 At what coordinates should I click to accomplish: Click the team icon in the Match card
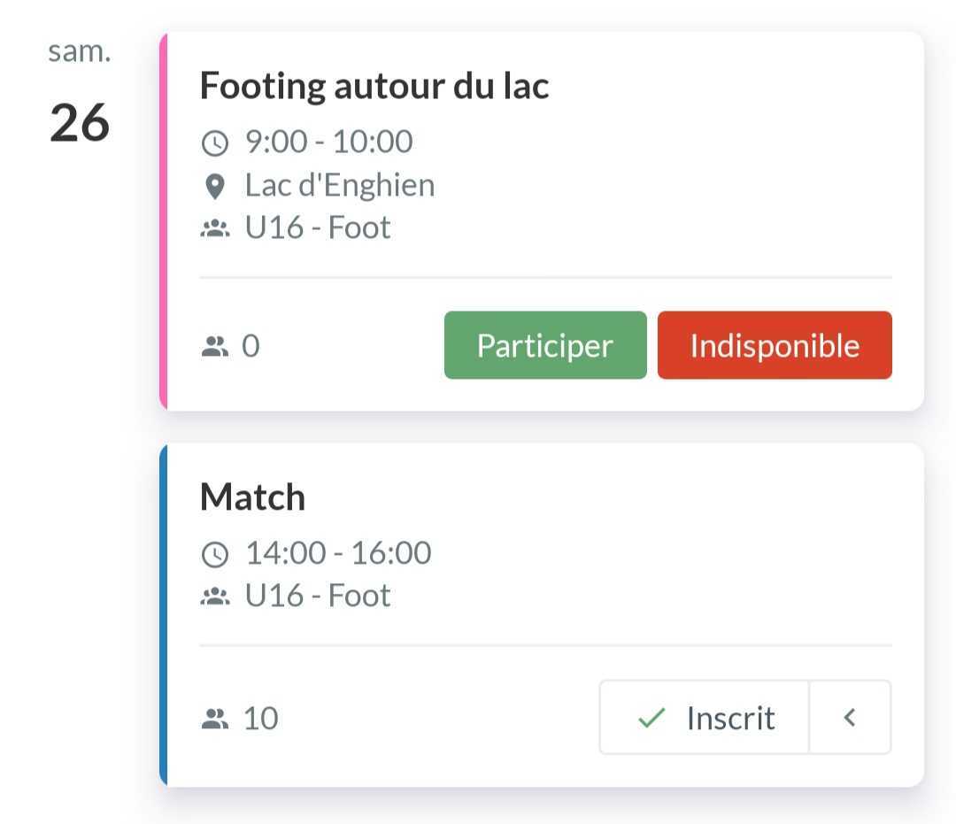214,597
